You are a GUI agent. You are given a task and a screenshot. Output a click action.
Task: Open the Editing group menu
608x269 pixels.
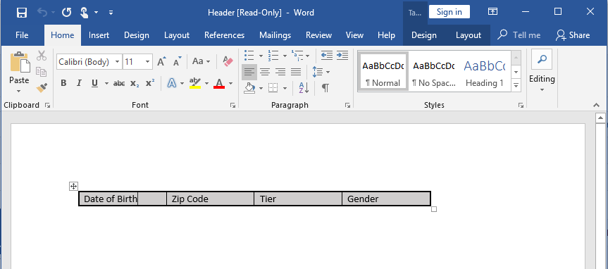(x=542, y=71)
